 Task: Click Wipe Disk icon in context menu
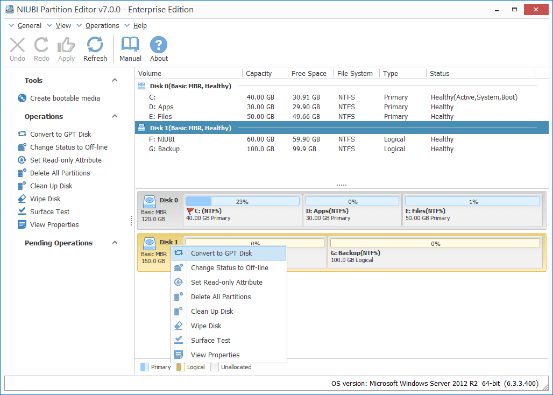[179, 326]
